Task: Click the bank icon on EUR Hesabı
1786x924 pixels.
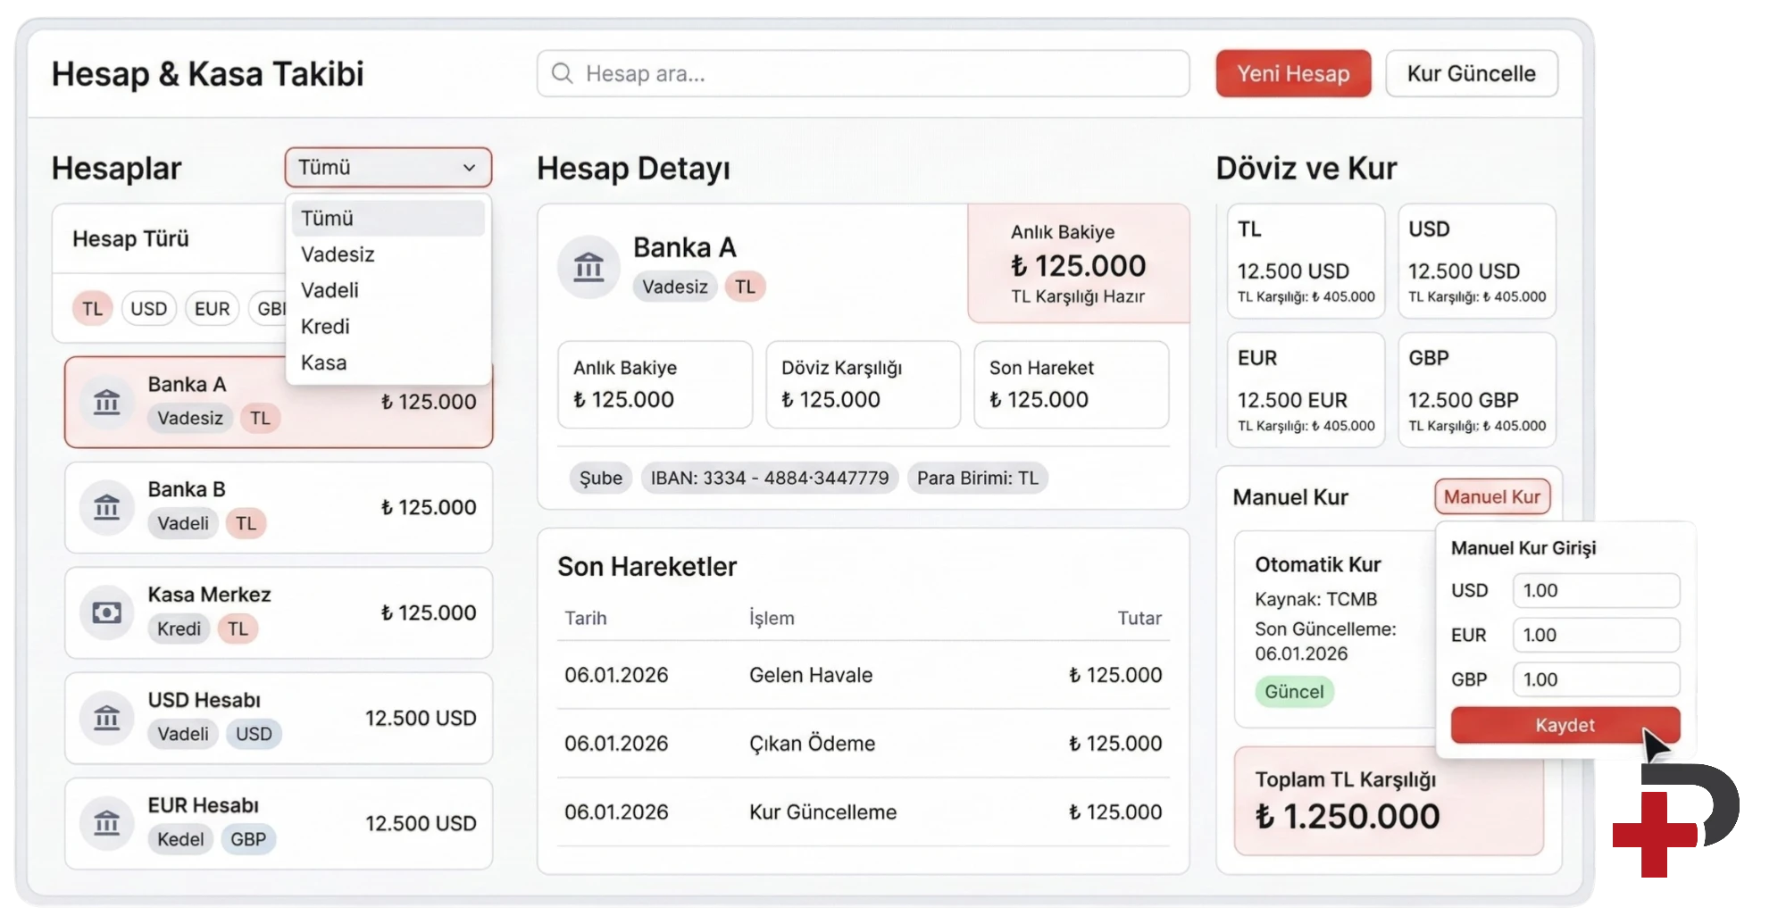Action: (107, 823)
